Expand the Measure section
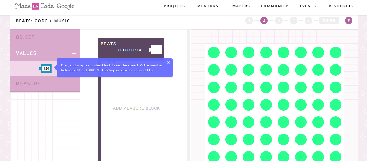Image resolution: width=367 pixels, height=161 pixels. [x=45, y=84]
